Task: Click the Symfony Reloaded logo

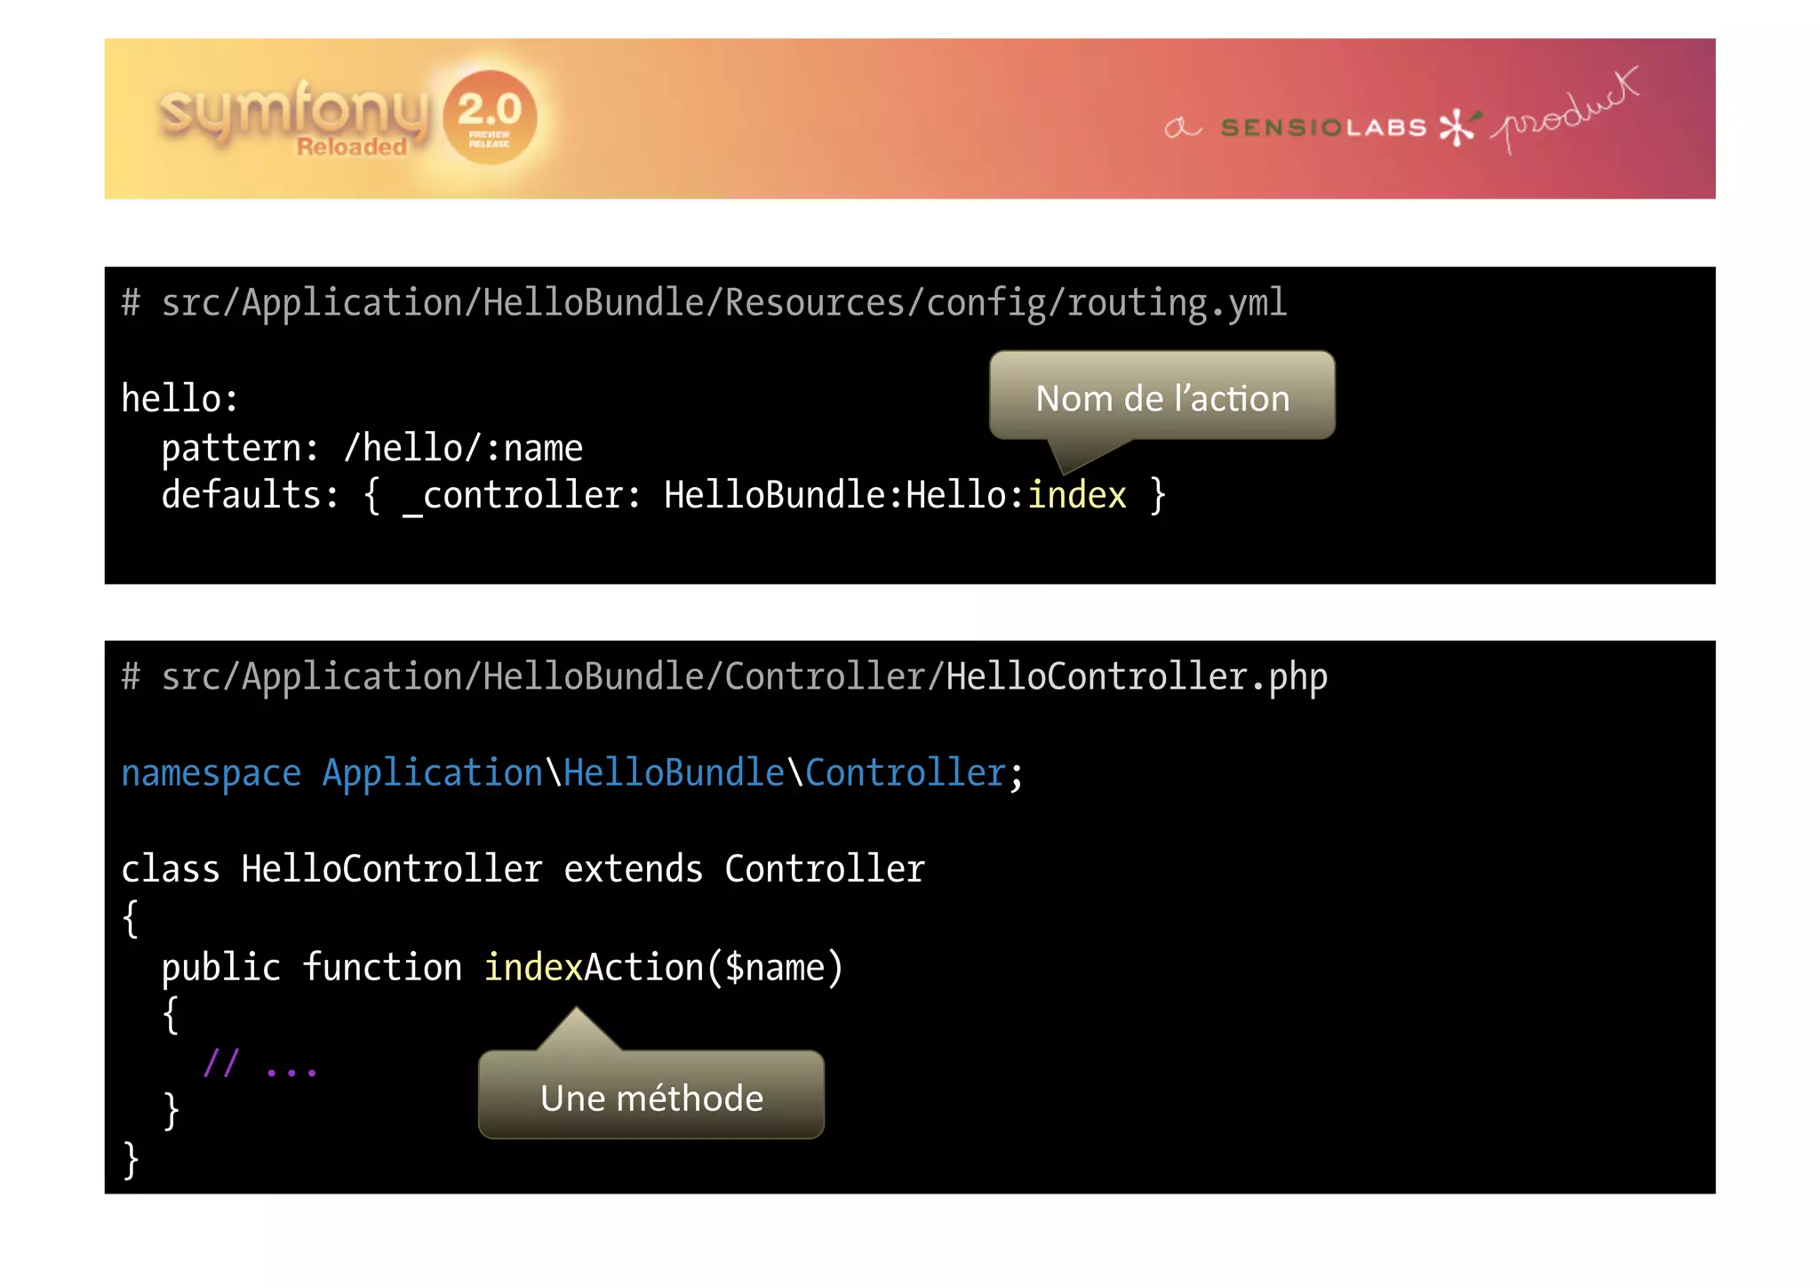Action: pyautogui.click(x=293, y=117)
